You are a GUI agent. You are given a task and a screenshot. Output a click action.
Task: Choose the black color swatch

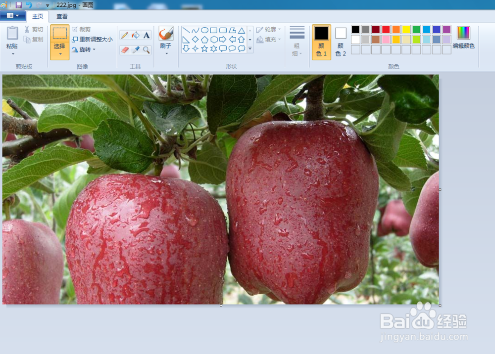355,29
